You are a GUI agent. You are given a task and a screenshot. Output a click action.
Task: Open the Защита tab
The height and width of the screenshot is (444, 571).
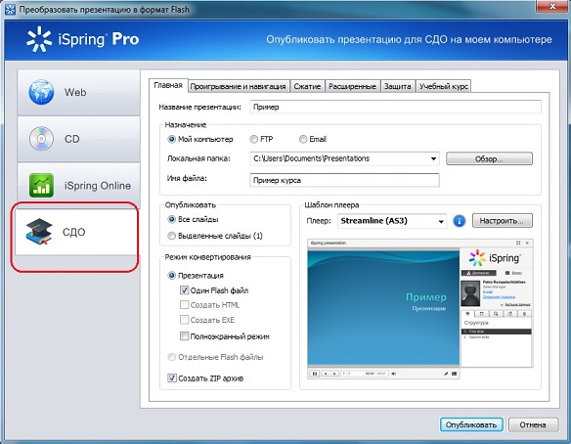(x=398, y=86)
